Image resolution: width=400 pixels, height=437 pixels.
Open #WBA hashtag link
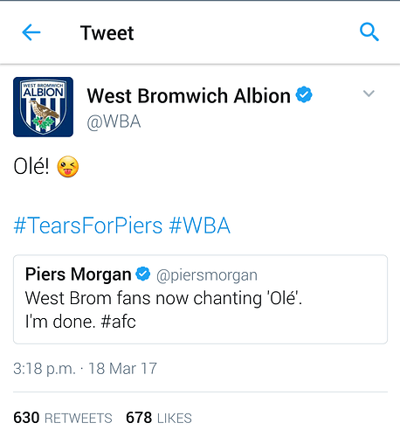pos(200,225)
